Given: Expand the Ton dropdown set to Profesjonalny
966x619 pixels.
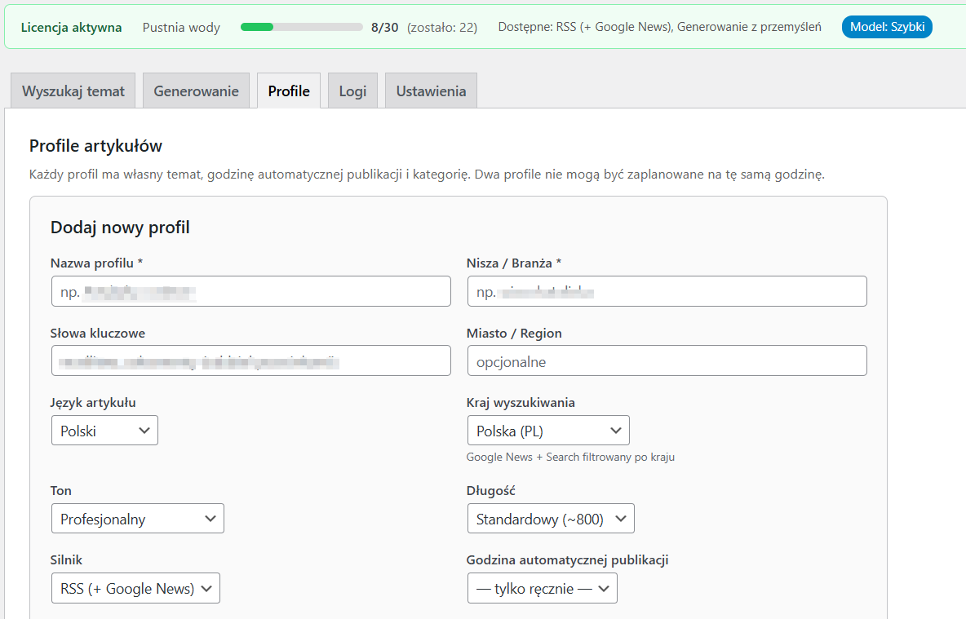Looking at the screenshot, I should (x=137, y=519).
